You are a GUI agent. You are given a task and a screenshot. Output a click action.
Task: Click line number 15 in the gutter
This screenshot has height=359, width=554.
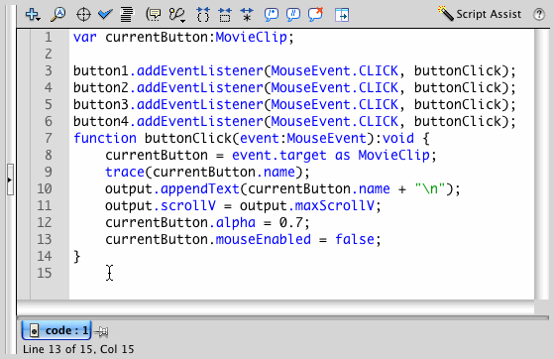click(x=45, y=274)
